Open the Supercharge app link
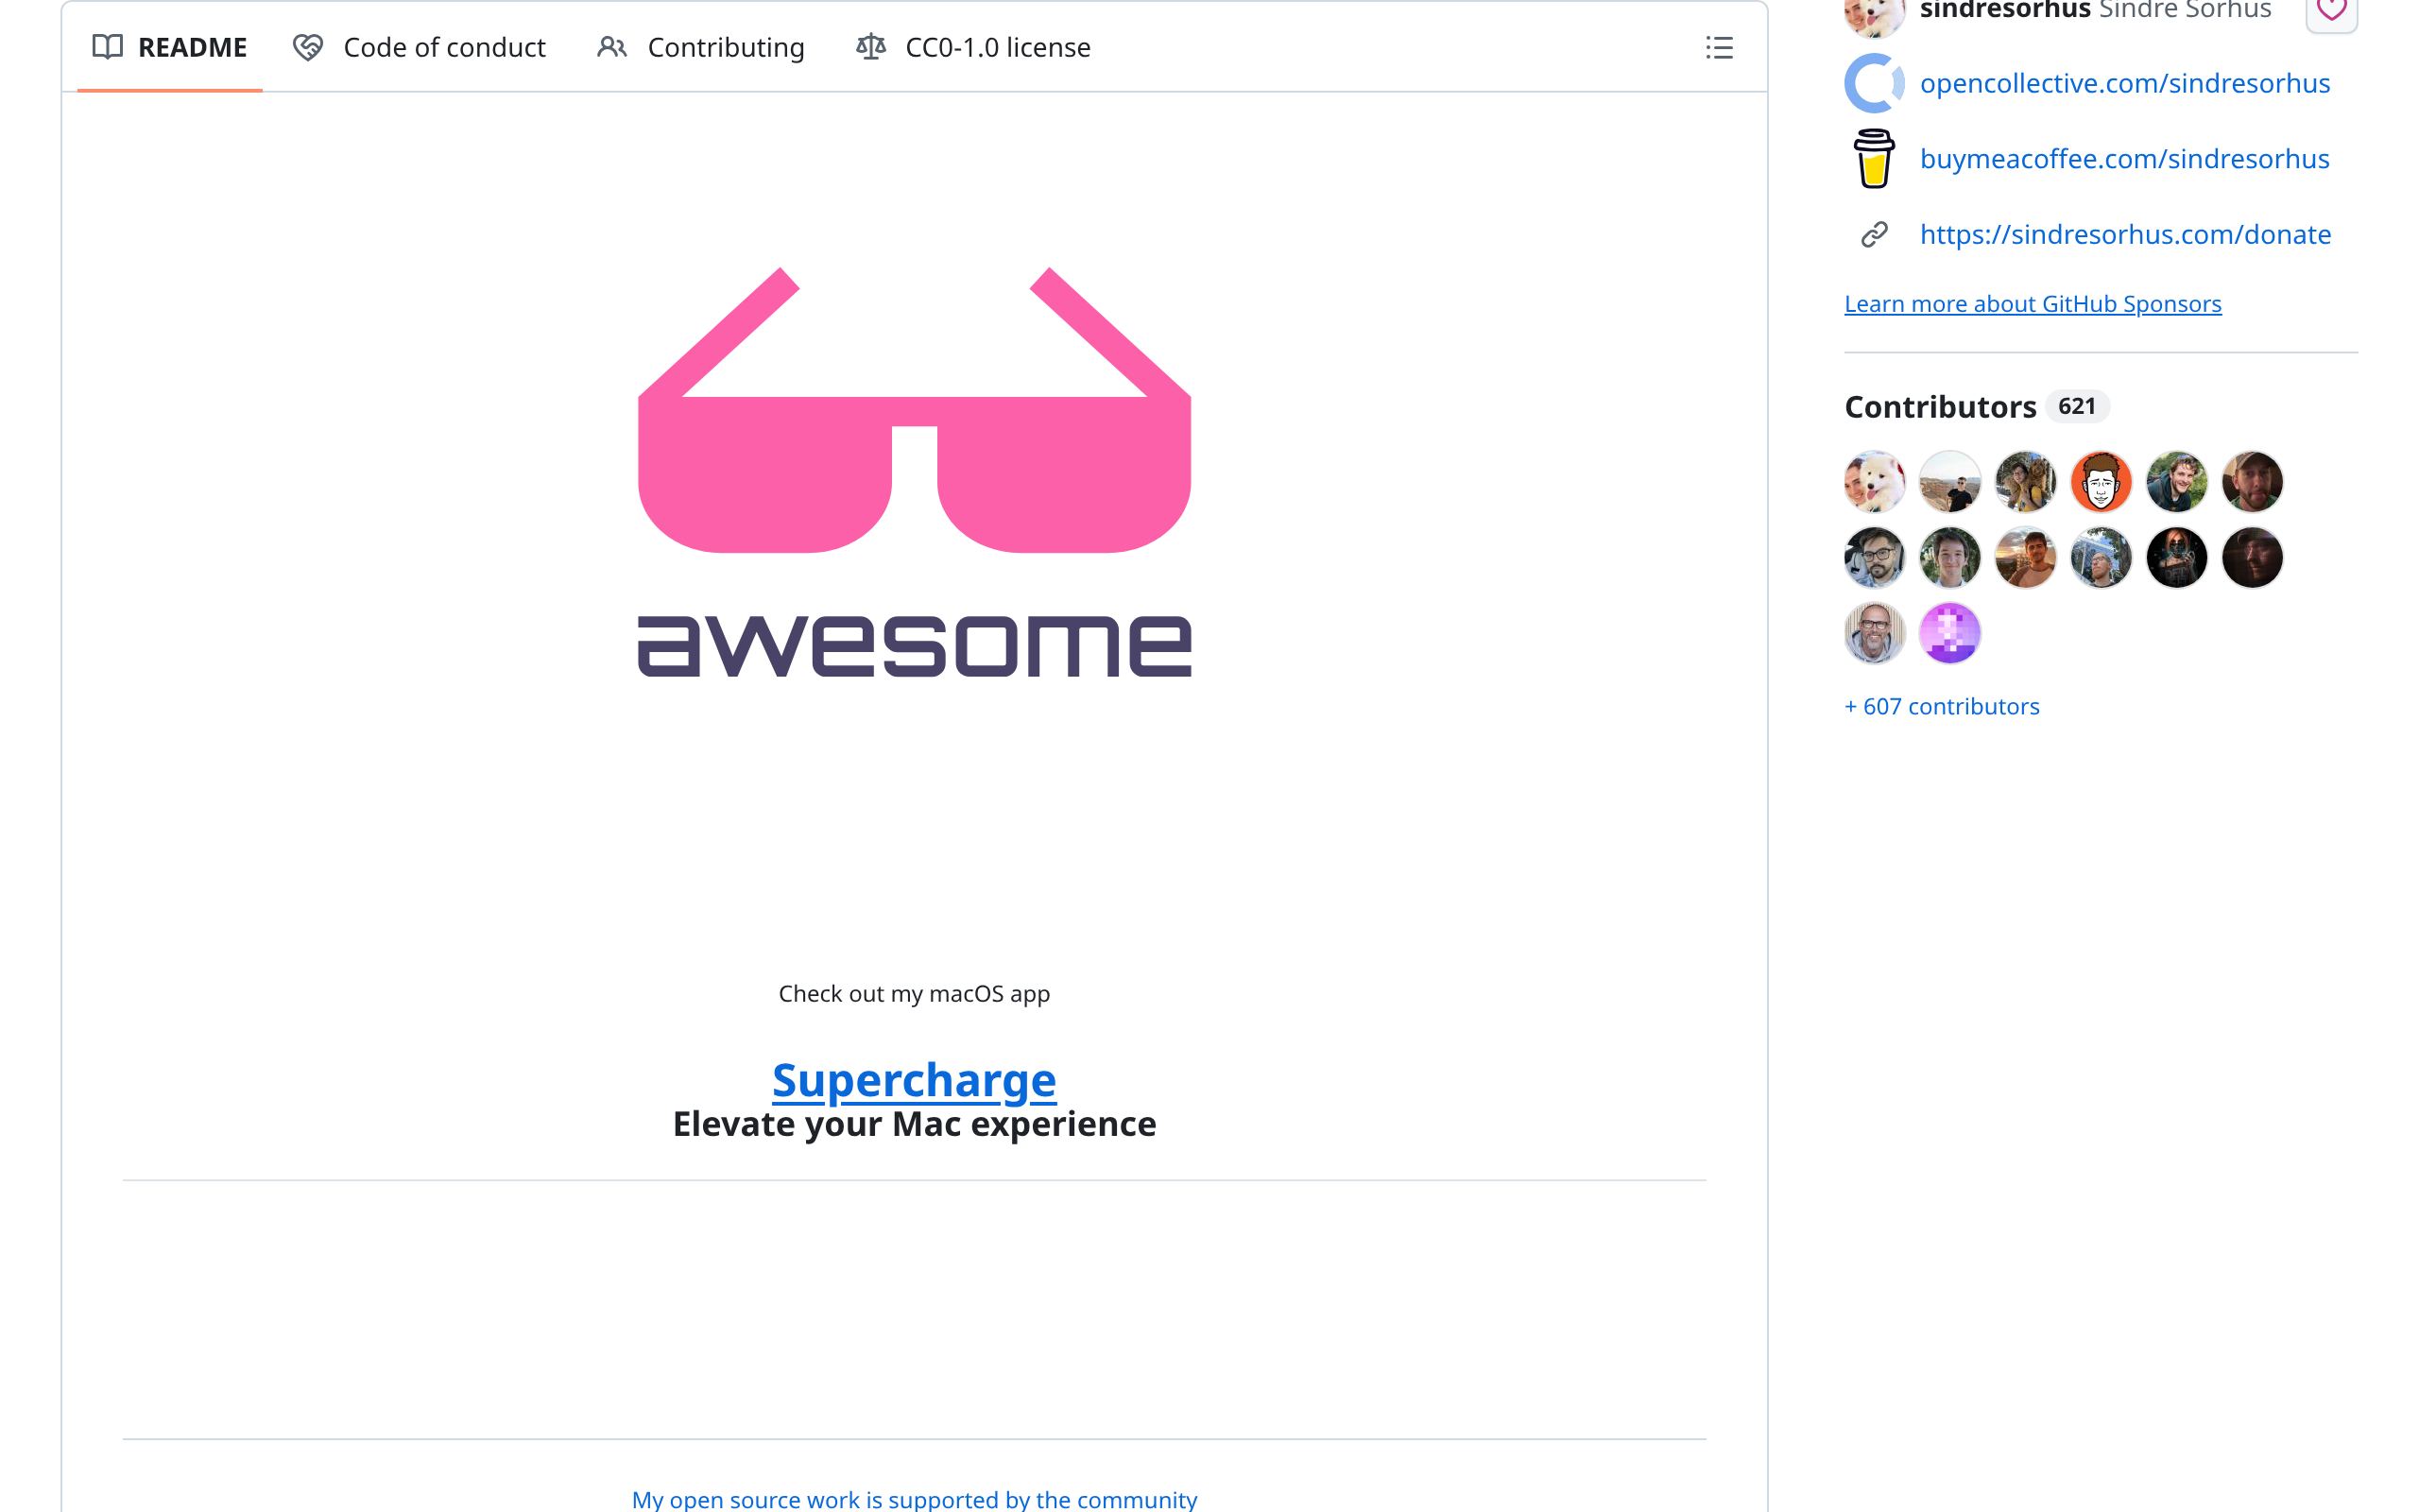This screenshot has width=2419, height=1512. (x=914, y=1080)
